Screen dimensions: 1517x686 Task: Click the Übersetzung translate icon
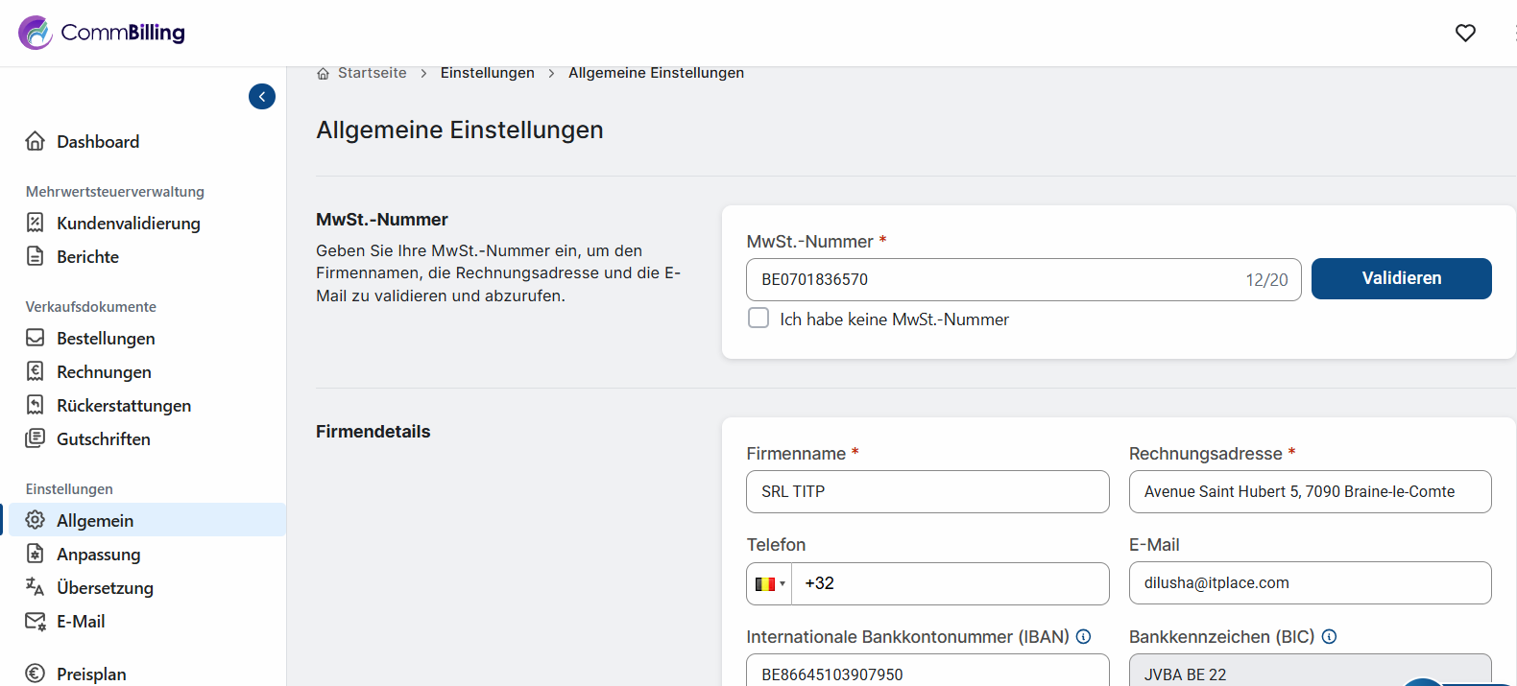point(36,587)
